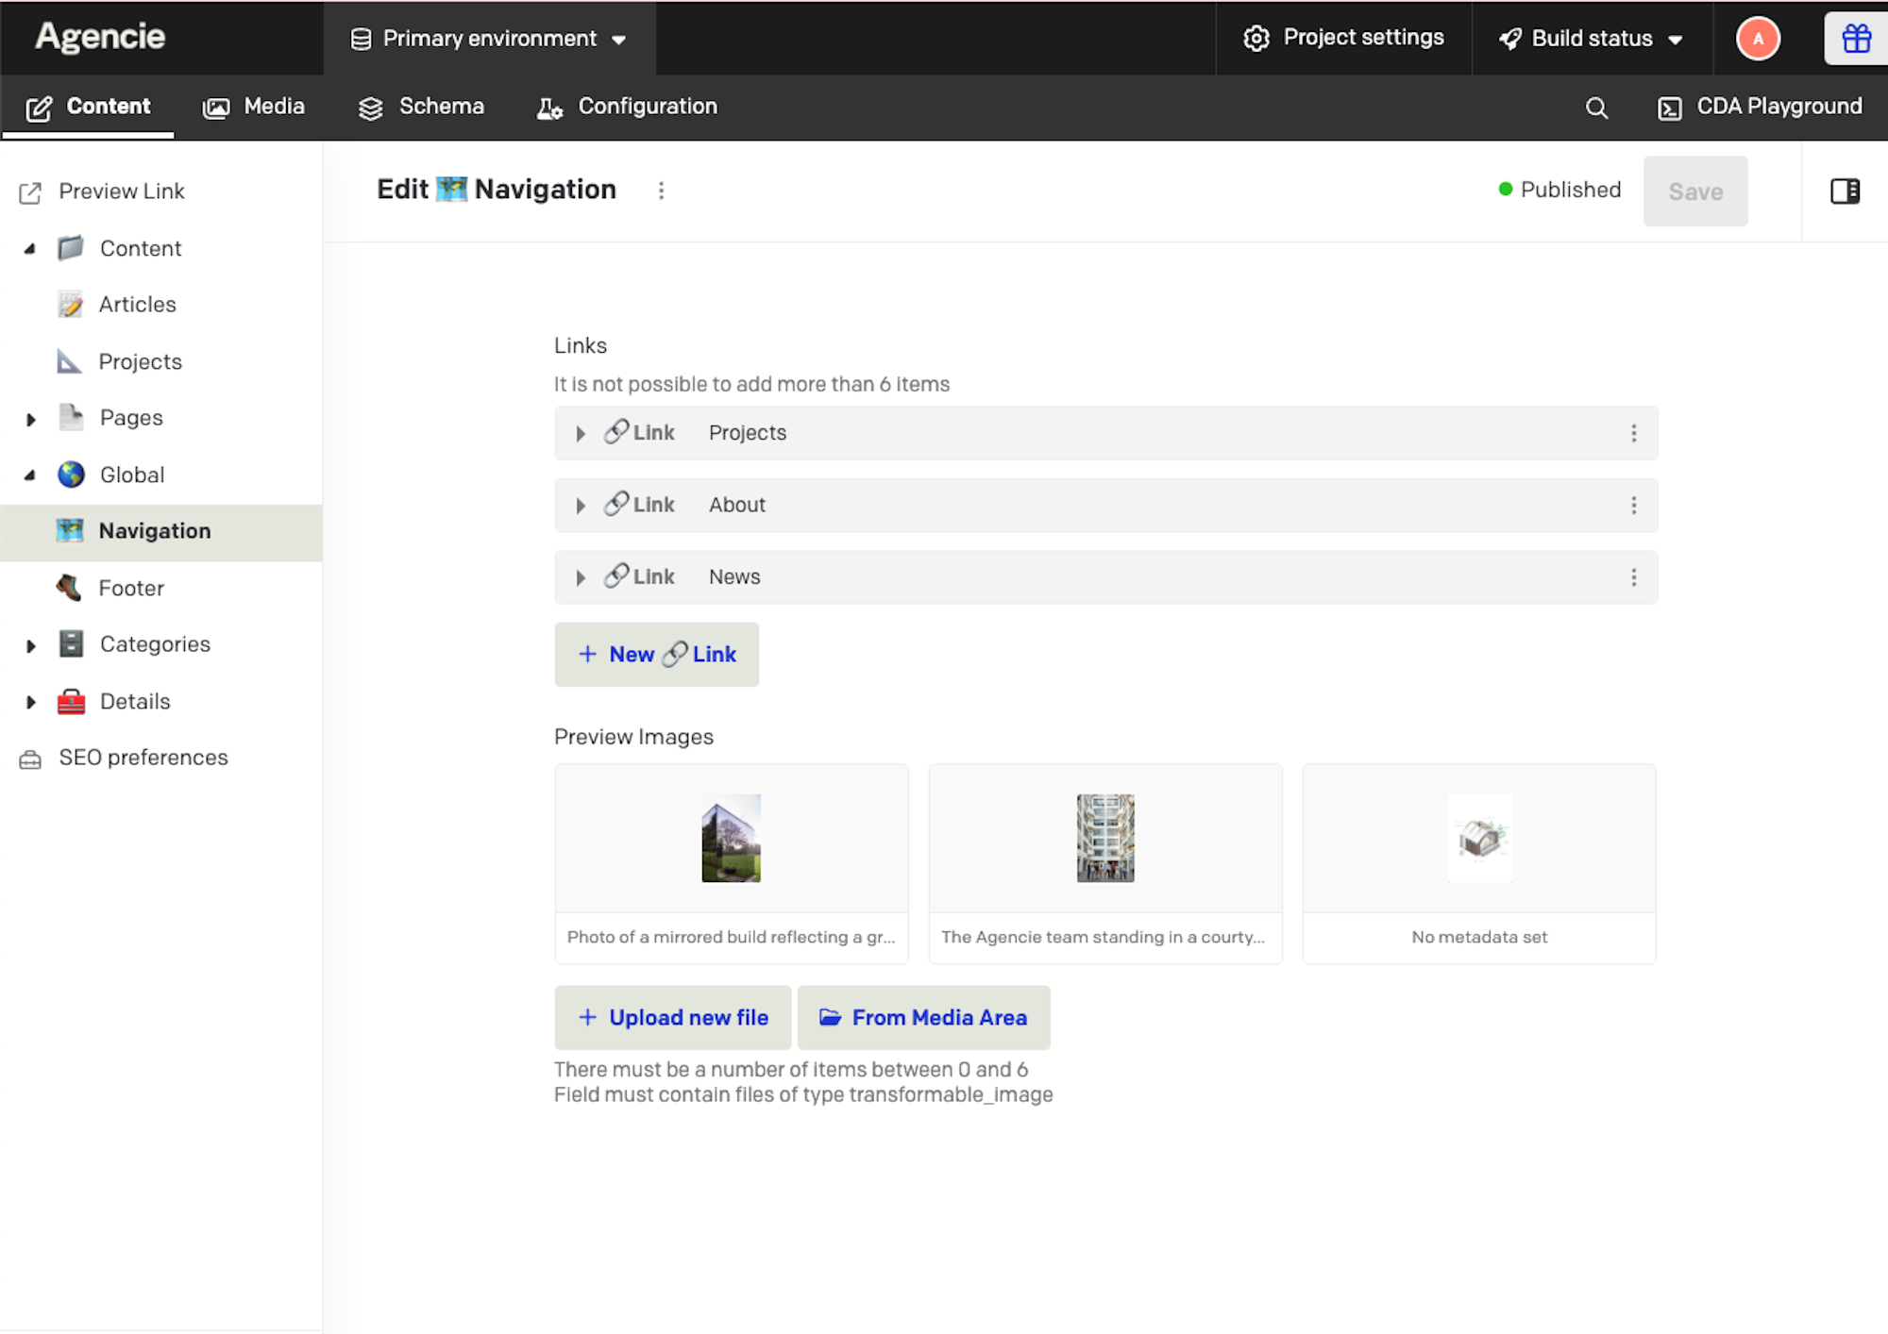Click the CDA Playground terminal icon

tap(1669, 108)
